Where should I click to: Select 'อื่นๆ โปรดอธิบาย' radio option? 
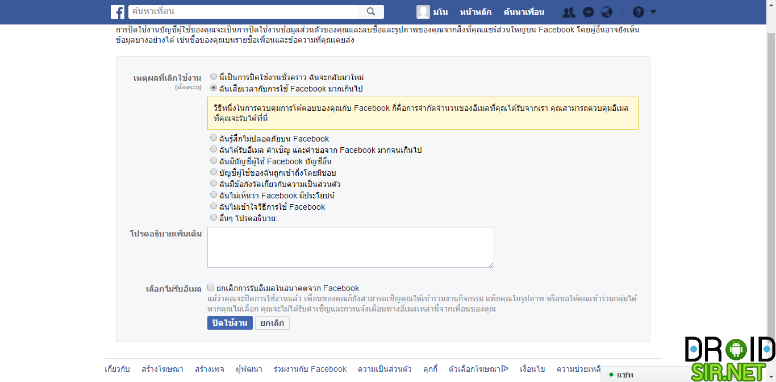point(214,218)
